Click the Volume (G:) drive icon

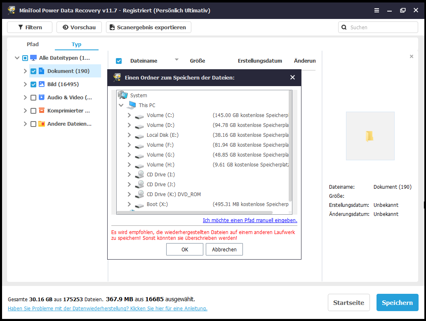139,156
